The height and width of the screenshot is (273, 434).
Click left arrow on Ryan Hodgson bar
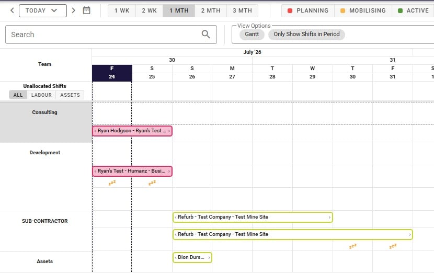tap(95, 131)
